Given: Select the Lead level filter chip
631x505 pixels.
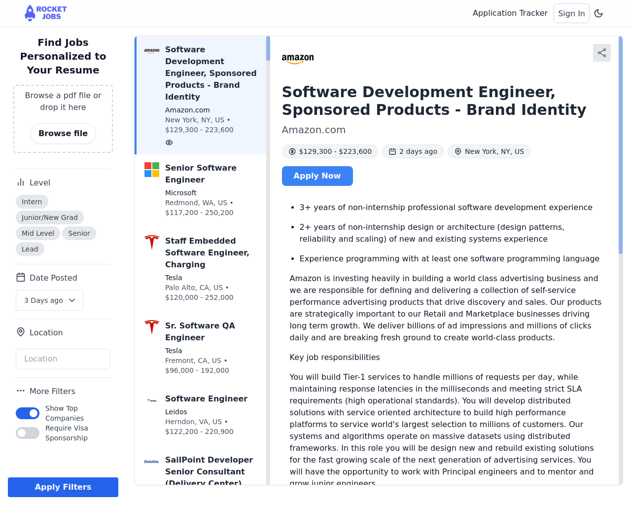Looking at the screenshot, I should click(x=30, y=249).
